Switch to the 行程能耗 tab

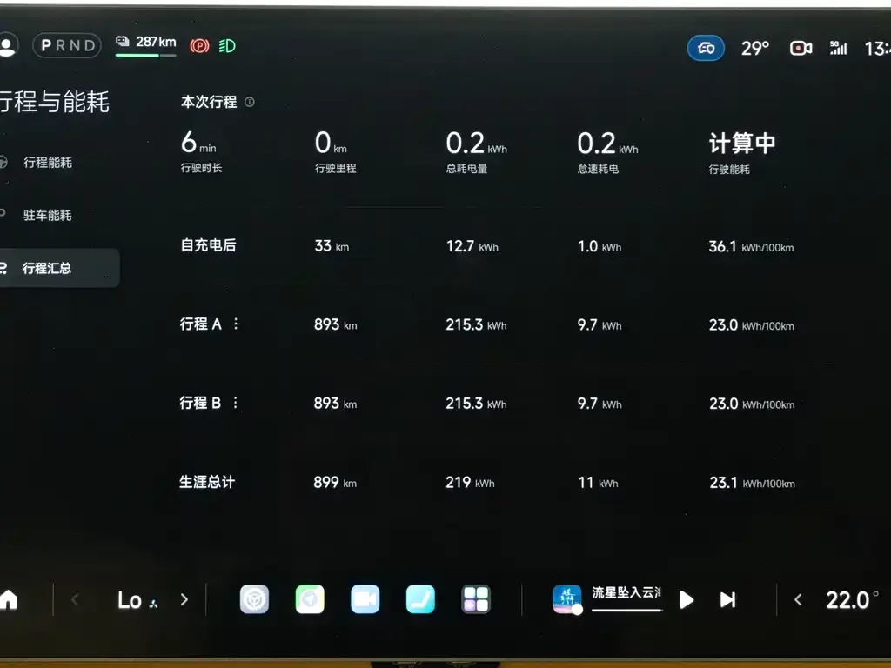[x=48, y=163]
